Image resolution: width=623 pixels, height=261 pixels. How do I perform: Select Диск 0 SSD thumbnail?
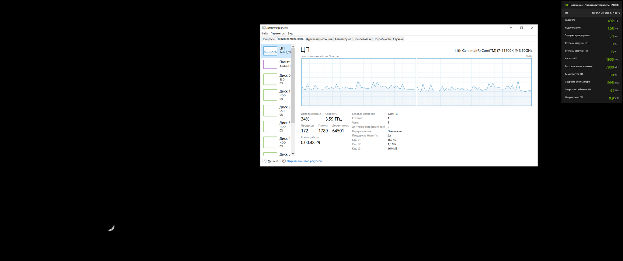(x=270, y=79)
